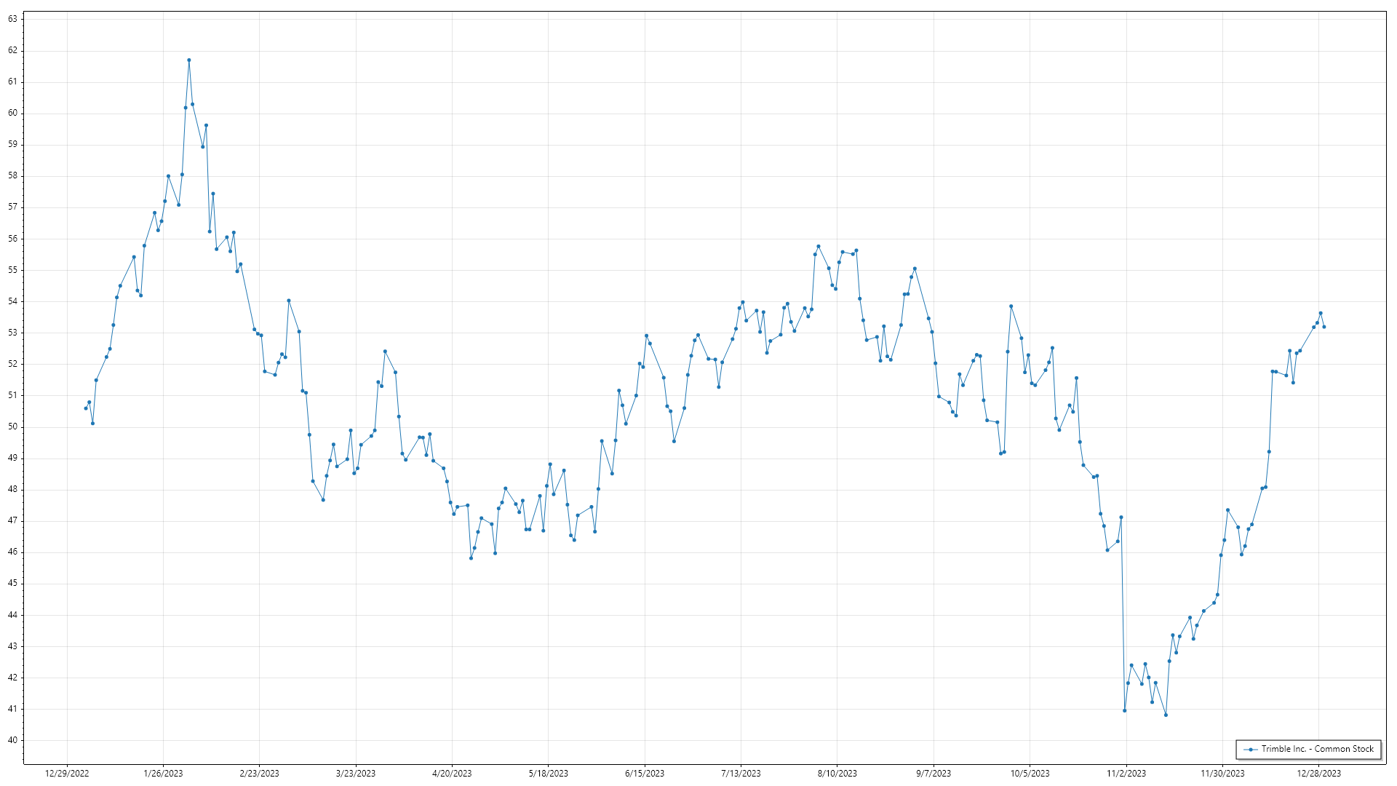1397x786 pixels.
Task: Click the 56 label on the y-axis
Action: point(12,239)
